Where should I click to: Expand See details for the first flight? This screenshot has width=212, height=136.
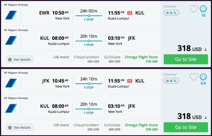pyautogui.click(x=20, y=60)
